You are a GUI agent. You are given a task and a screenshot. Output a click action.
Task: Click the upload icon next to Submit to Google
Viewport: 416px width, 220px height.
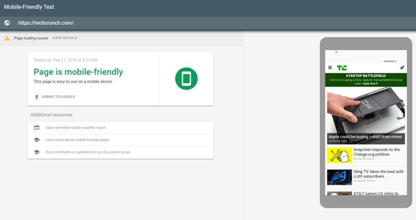click(37, 97)
